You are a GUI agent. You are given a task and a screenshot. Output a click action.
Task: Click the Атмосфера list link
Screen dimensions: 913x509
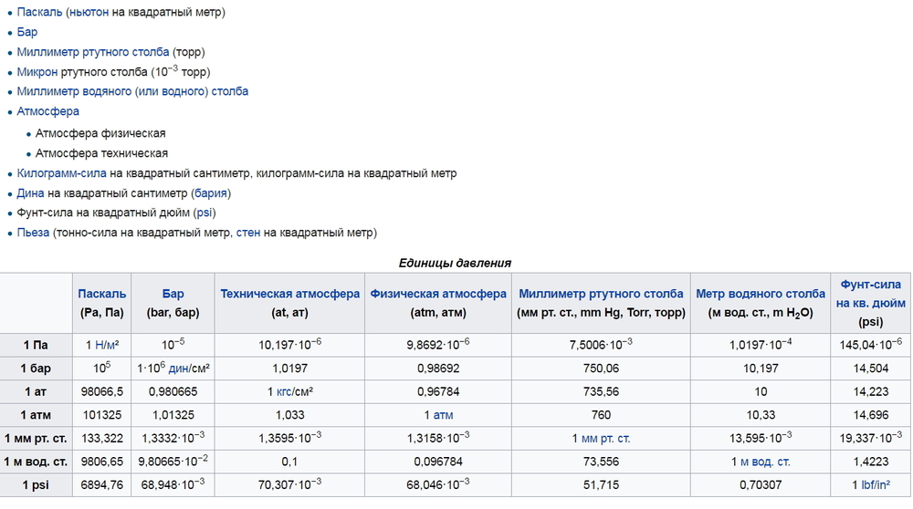click(x=48, y=111)
